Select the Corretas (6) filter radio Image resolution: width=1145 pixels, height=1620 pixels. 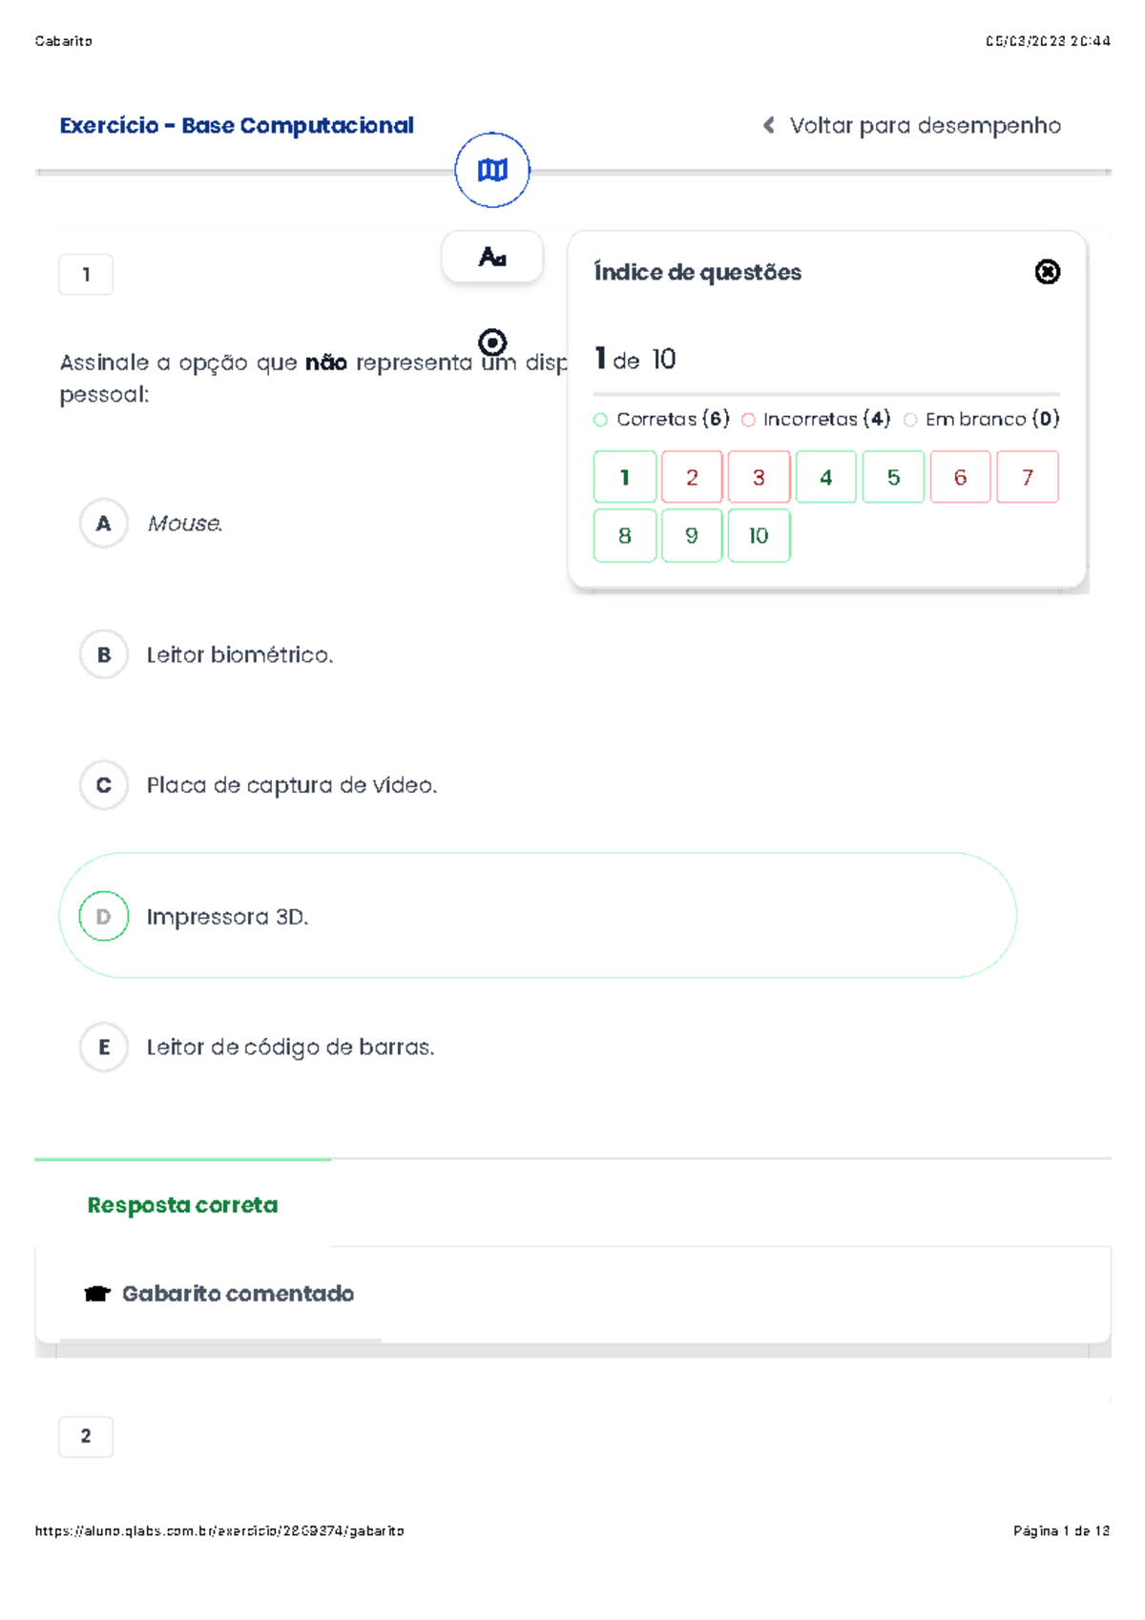tap(600, 418)
